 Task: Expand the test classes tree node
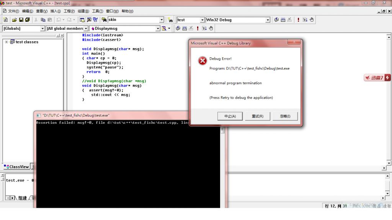click(x=7, y=42)
